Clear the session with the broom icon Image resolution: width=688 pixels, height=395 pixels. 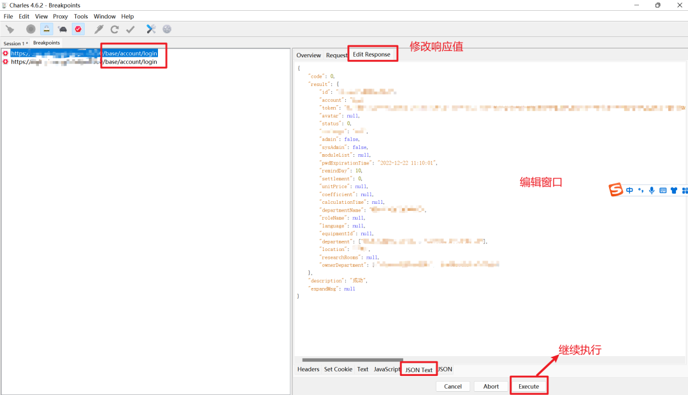tap(10, 29)
